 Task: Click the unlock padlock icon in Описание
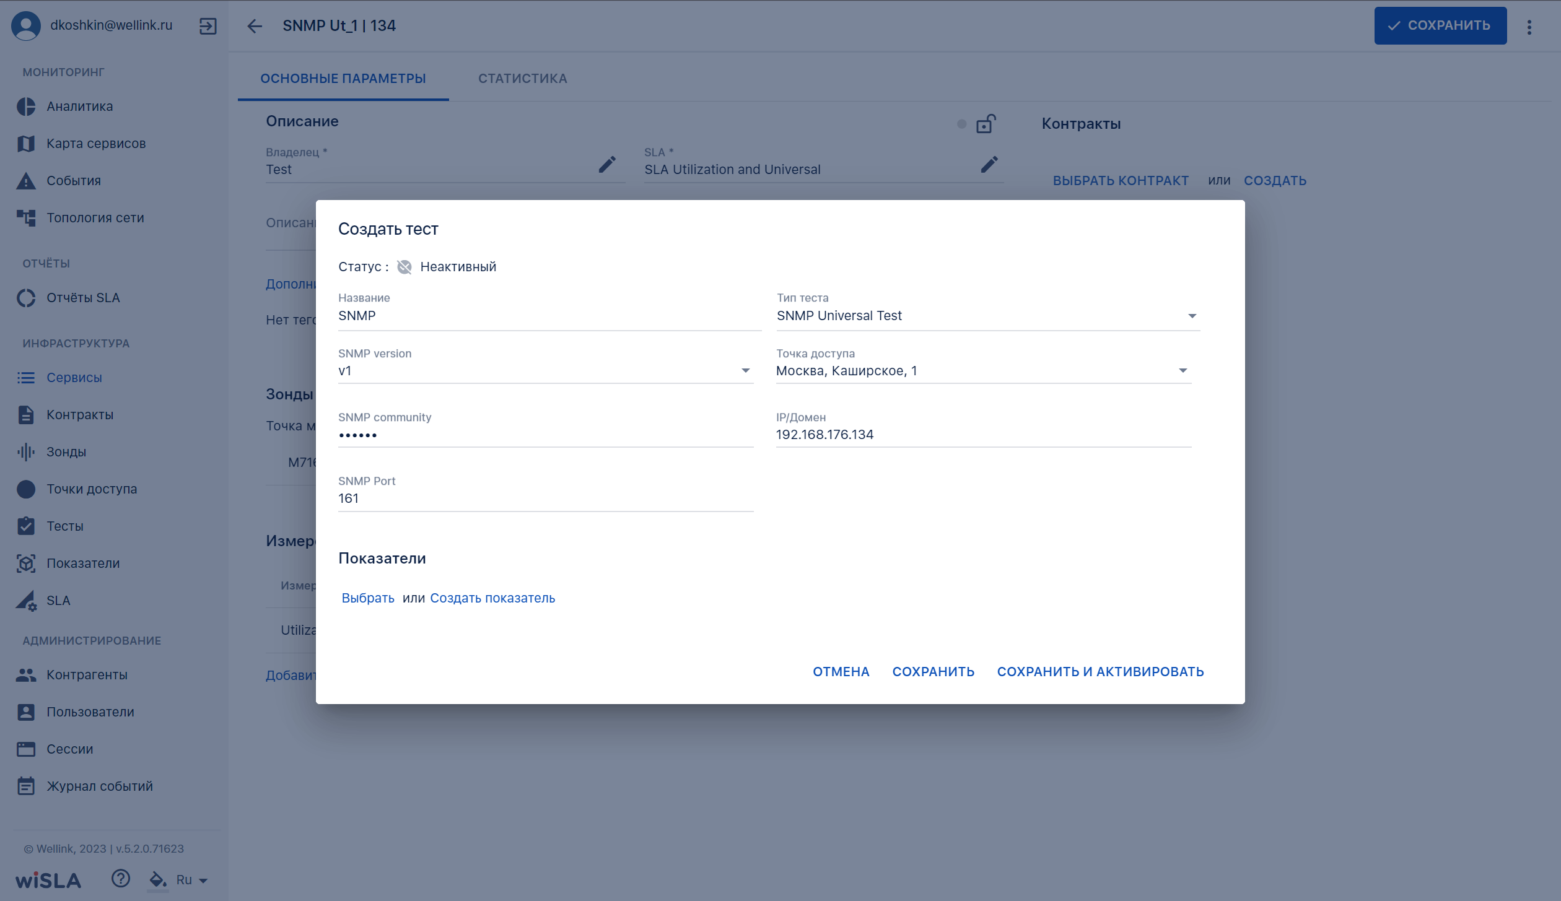point(986,124)
